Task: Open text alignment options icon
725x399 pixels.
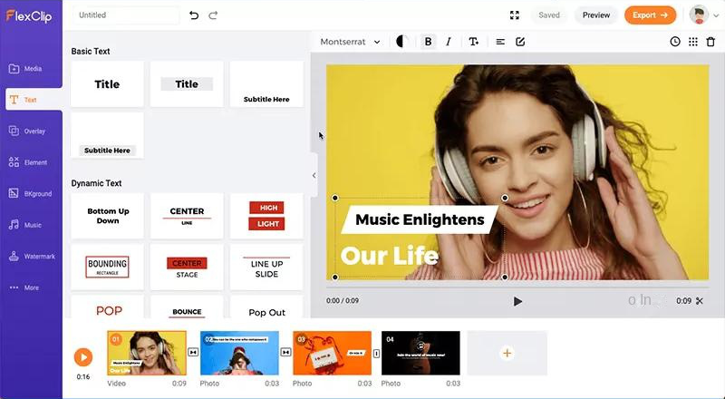Action: pos(500,42)
